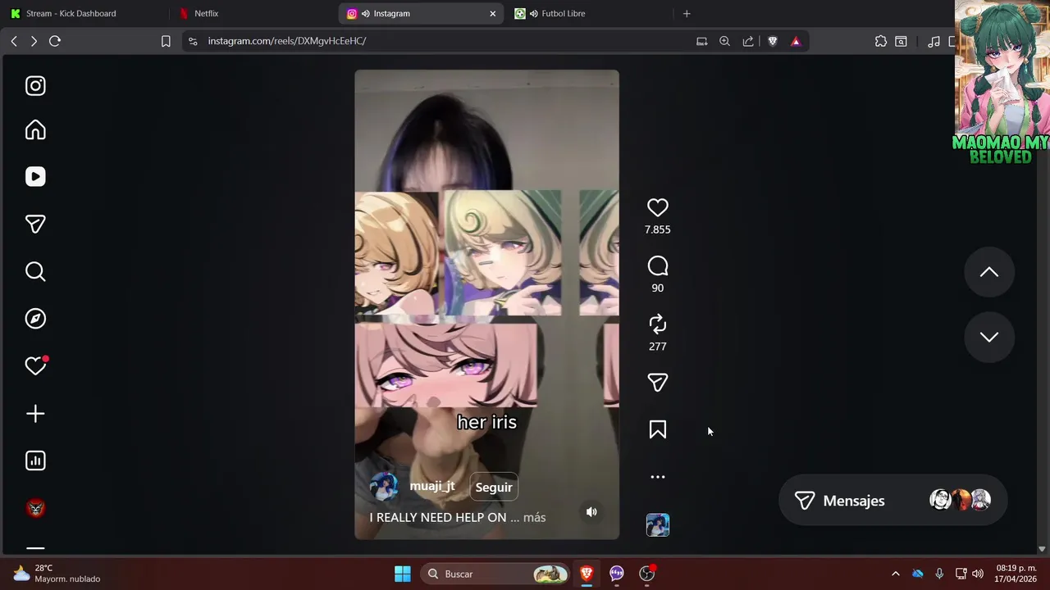This screenshot has height=590, width=1050.
Task: Open the weather widget showing 28°C
Action: [56, 574]
